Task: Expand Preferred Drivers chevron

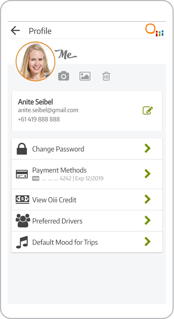Action: click(x=148, y=220)
